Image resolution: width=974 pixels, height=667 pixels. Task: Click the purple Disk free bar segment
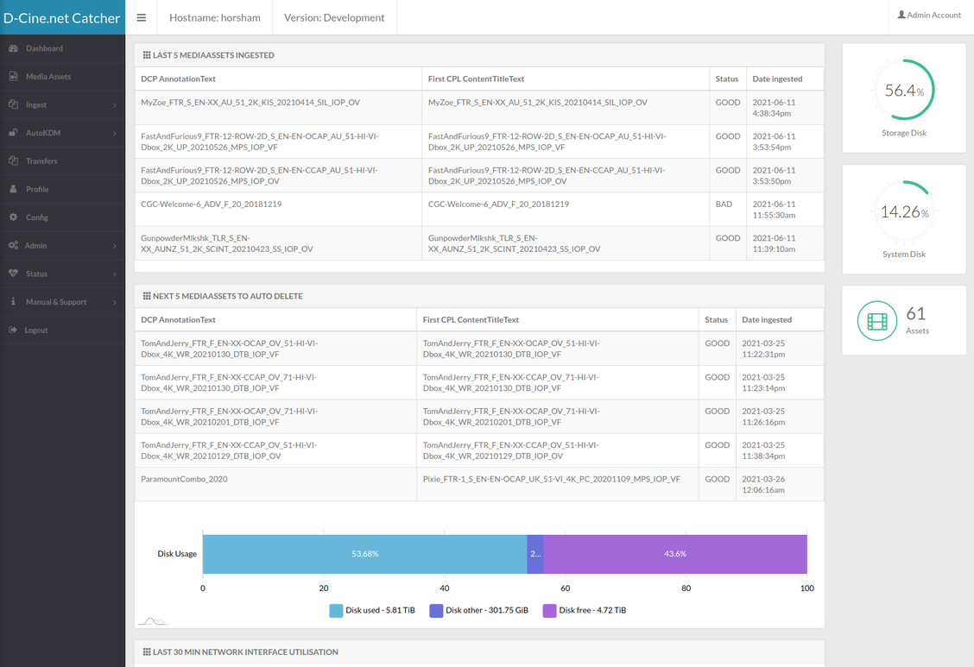point(674,554)
